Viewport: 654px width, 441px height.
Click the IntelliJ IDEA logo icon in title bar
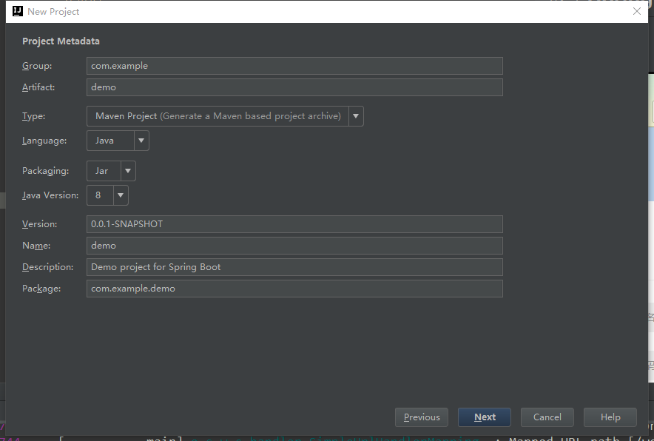pyautogui.click(x=18, y=11)
